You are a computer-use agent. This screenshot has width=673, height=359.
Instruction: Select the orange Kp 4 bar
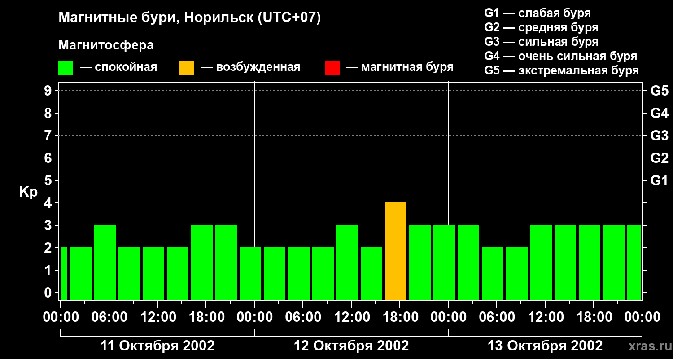(396, 251)
